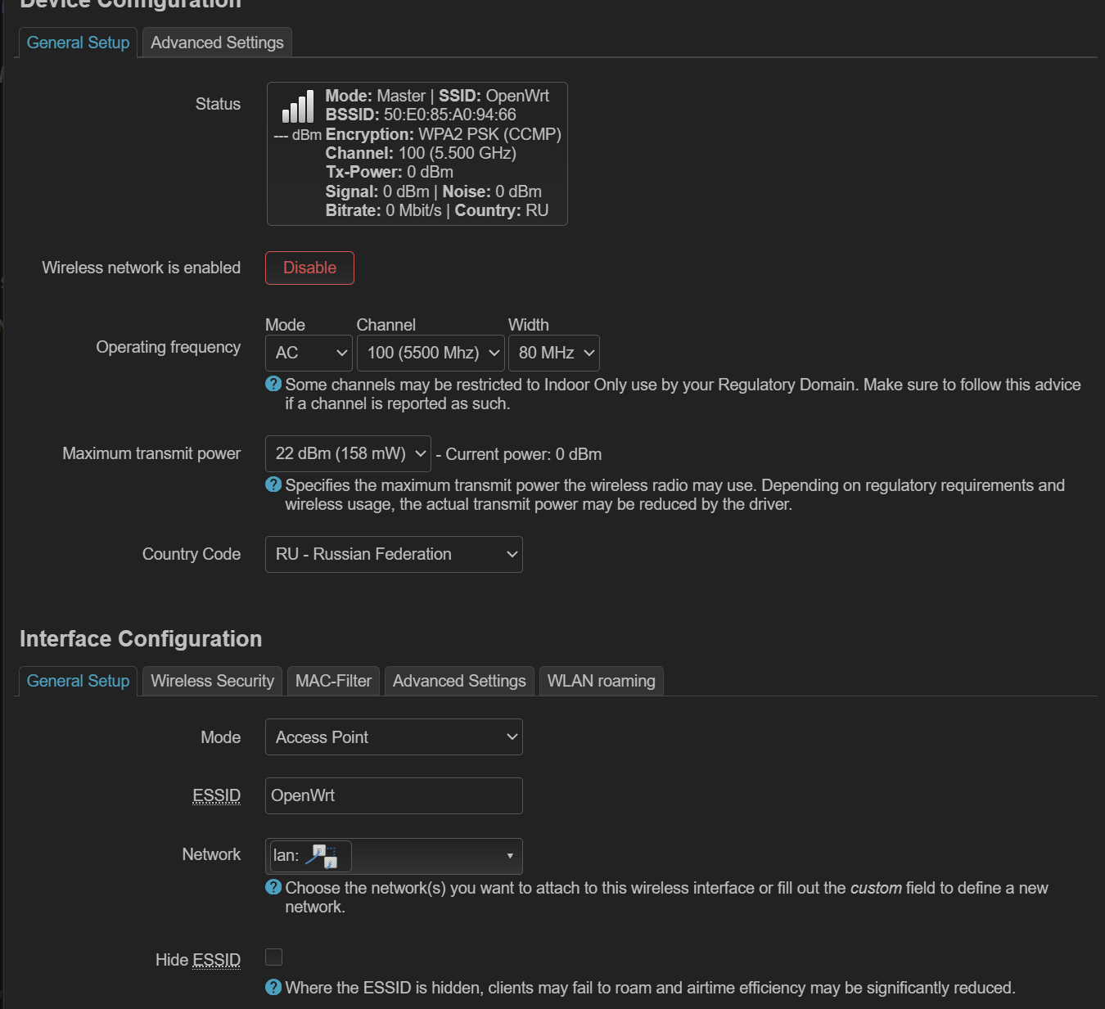The width and height of the screenshot is (1105, 1009).
Task: Click help icon below Hide ESSID checkbox
Action: [273, 987]
